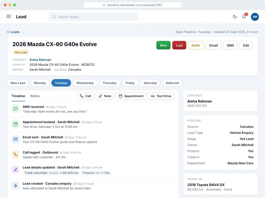Click "Test drive, Saturday 3 Oct" entry text

click(50, 127)
